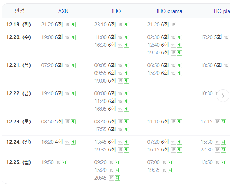Click iHQ 09:20 entry on 12.25
The image size is (230, 187).
point(107,162)
